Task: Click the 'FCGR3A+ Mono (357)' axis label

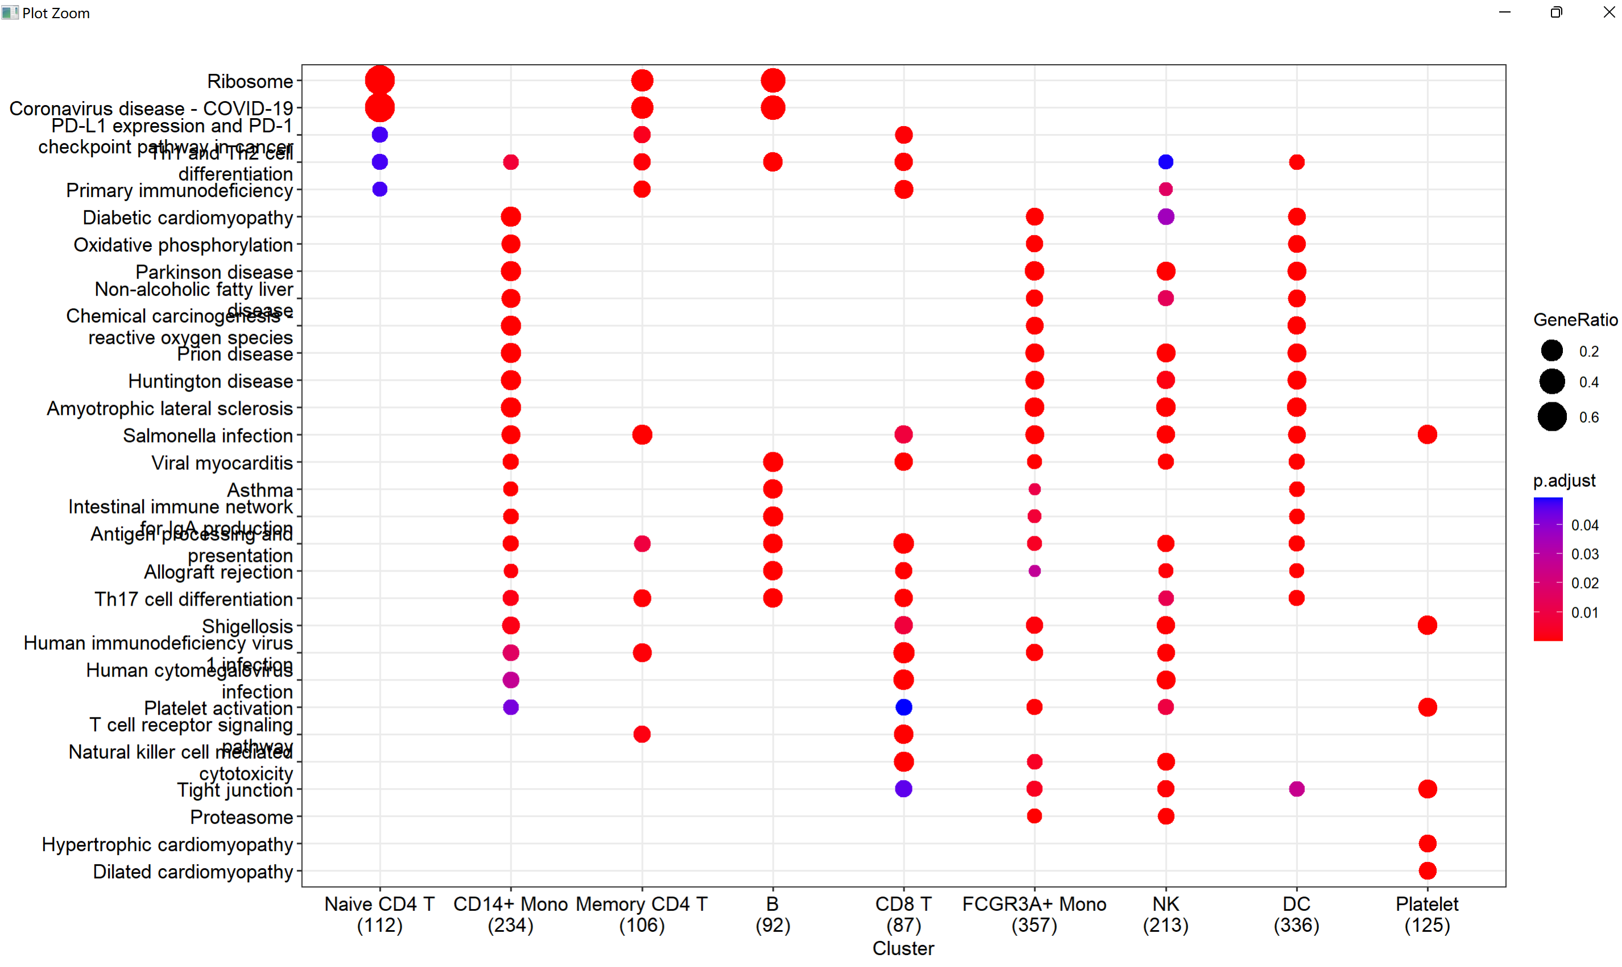Action: point(1034,914)
